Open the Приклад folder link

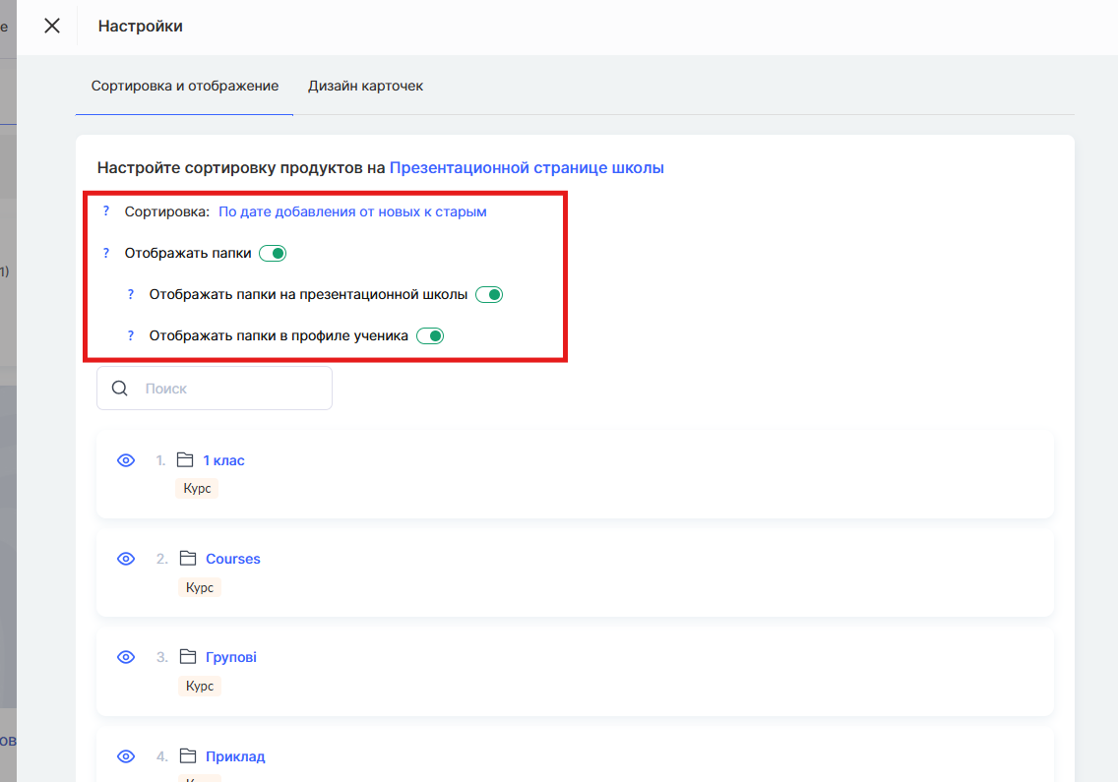click(x=235, y=756)
